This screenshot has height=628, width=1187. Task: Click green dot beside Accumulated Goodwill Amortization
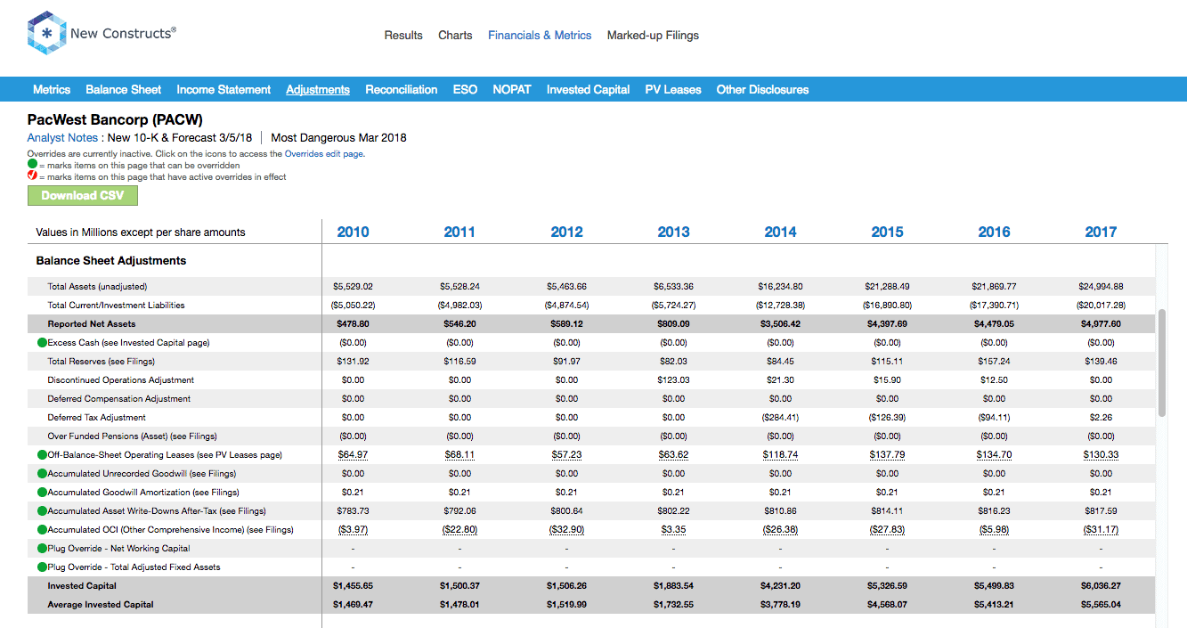click(x=42, y=493)
